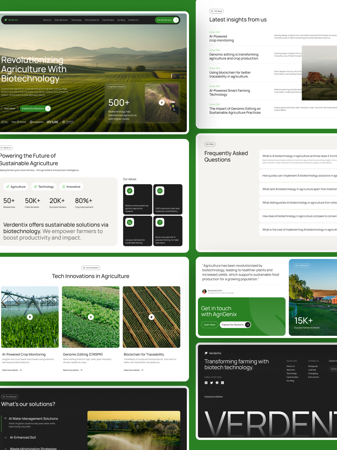Open Read more details under AI-Powered Crop Monitoring
The image size is (337, 450).
click(x=12, y=370)
